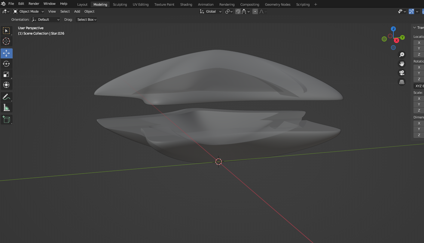Switch to the Scripting workspace tab
424x243 pixels.
pos(303,5)
